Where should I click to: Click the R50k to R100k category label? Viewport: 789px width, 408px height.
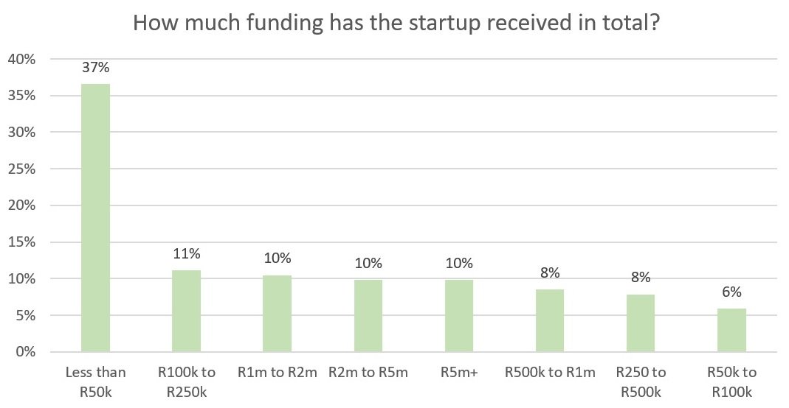coord(731,382)
